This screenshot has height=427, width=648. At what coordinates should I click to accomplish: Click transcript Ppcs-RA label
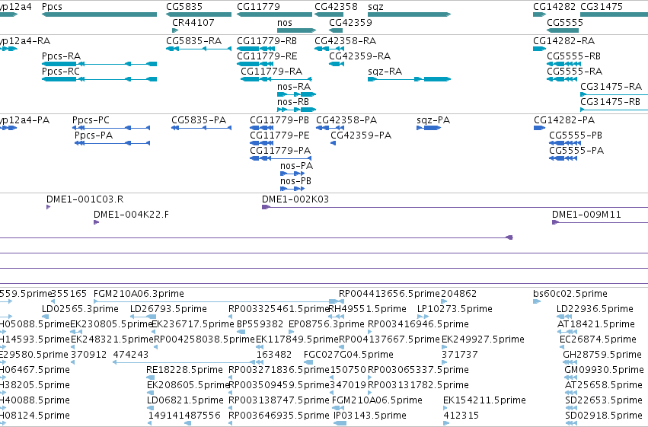[x=61, y=56]
